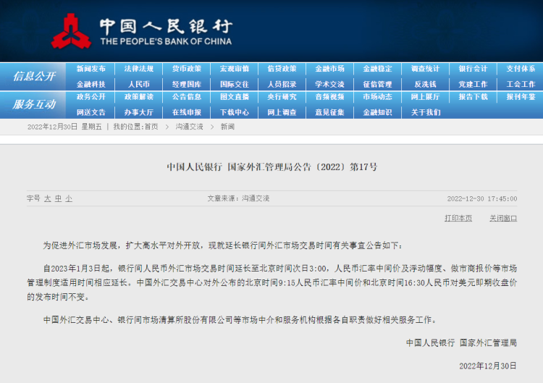Click the 服务互动 section header
Screen dimensions: 543x383
[34, 104]
